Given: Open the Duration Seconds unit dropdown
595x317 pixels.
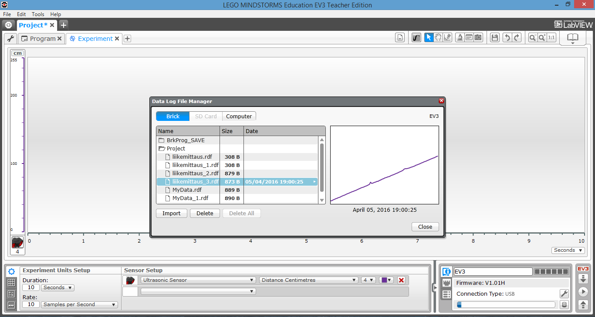Looking at the screenshot, I should click(x=57, y=287).
